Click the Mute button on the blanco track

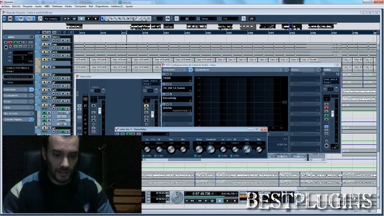pos(44,37)
